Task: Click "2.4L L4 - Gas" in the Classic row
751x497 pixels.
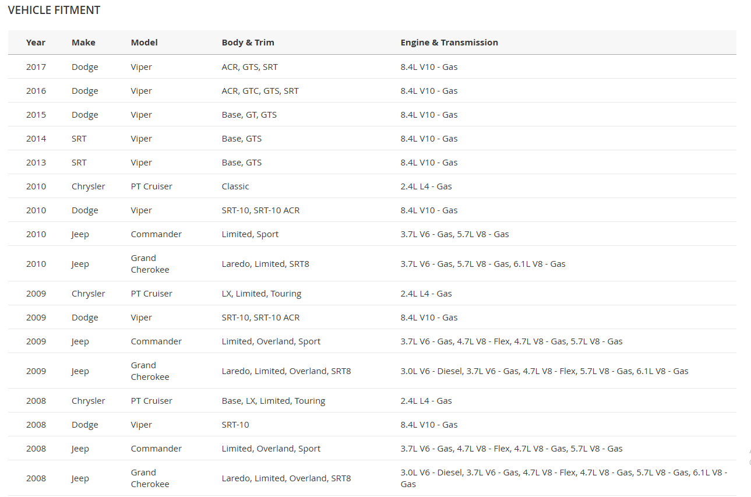Action: 426,186
